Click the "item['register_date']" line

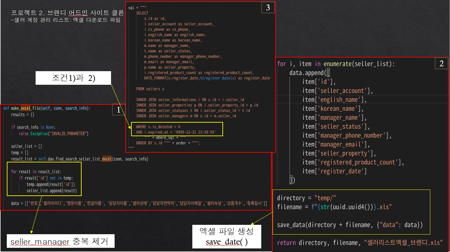(x=334, y=171)
